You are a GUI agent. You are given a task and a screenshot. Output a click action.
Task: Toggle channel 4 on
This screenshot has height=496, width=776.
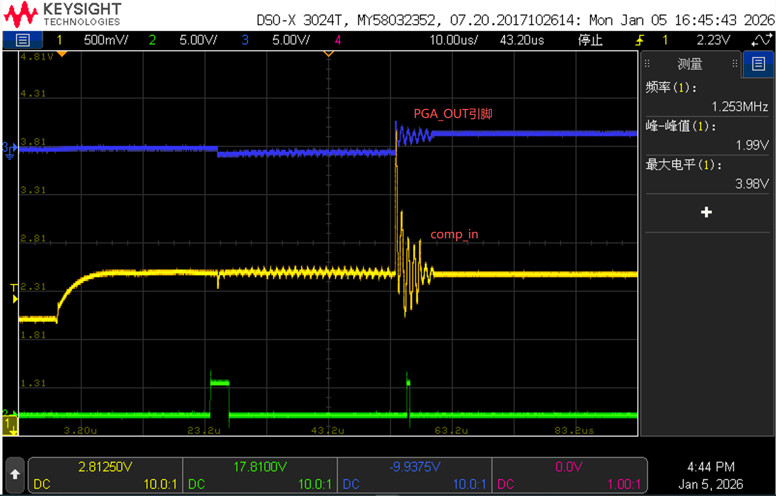pos(338,40)
